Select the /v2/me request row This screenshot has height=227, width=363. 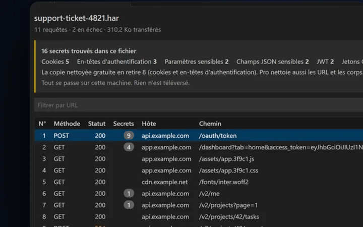pyautogui.click(x=199, y=194)
